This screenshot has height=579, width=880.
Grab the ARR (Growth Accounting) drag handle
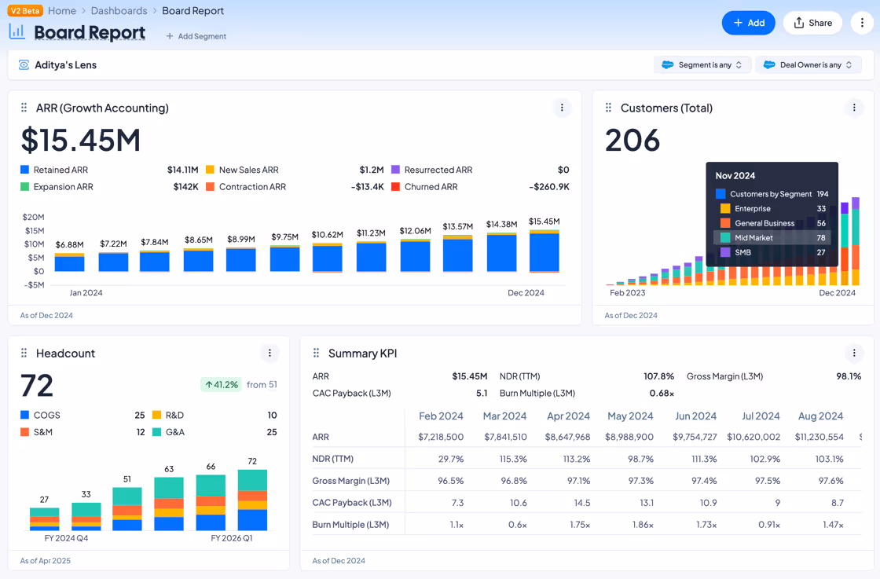pos(24,107)
